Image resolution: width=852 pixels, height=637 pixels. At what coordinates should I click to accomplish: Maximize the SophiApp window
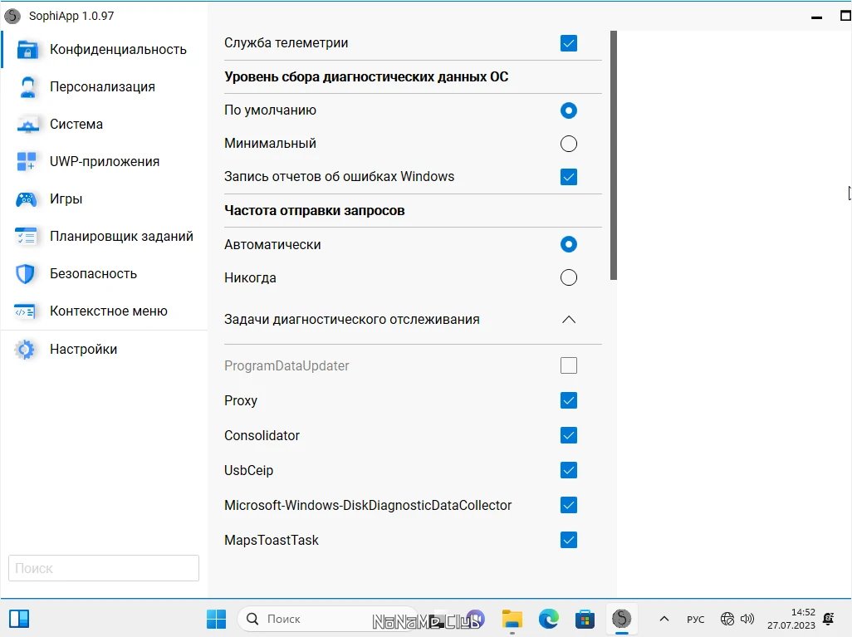(845, 17)
